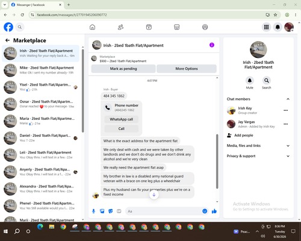Click WhatsApp call button
This screenshot has height=241, width=301.
[x=122, y=119]
